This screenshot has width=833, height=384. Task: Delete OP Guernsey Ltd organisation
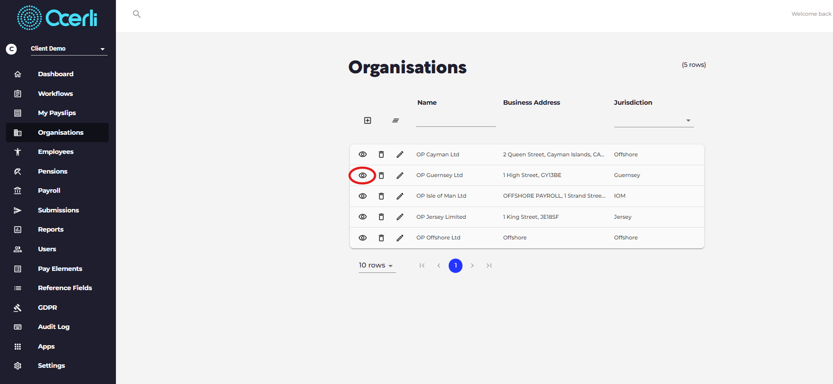click(x=381, y=176)
